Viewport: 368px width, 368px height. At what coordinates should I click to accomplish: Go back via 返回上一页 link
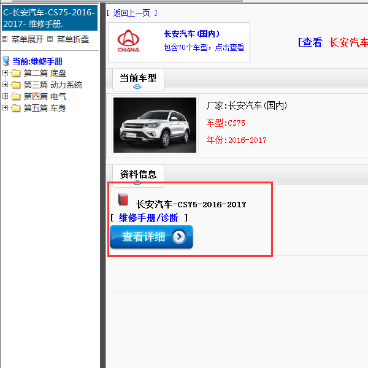[132, 13]
